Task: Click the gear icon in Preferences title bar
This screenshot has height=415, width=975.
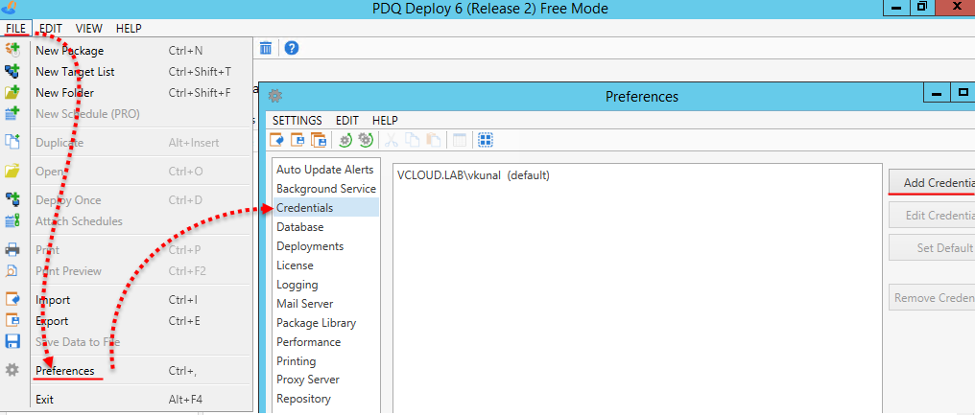Action: click(274, 96)
